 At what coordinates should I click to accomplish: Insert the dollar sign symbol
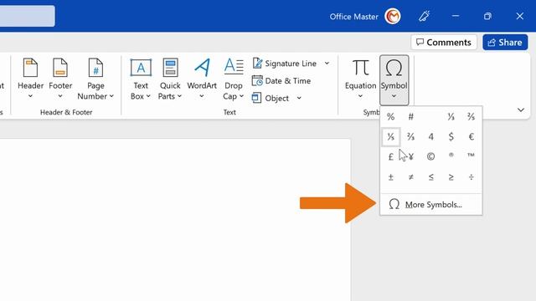[x=451, y=137]
